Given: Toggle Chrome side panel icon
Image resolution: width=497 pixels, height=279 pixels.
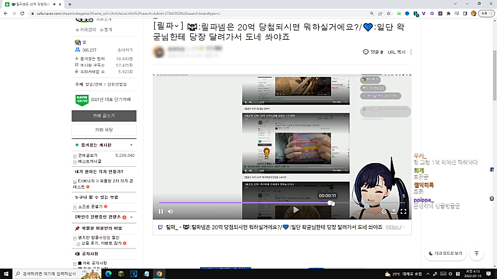Looking at the screenshot, I should coord(465,13).
